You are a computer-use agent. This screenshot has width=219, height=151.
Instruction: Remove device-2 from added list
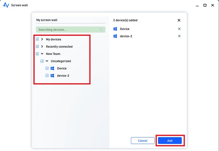pos(179,36)
